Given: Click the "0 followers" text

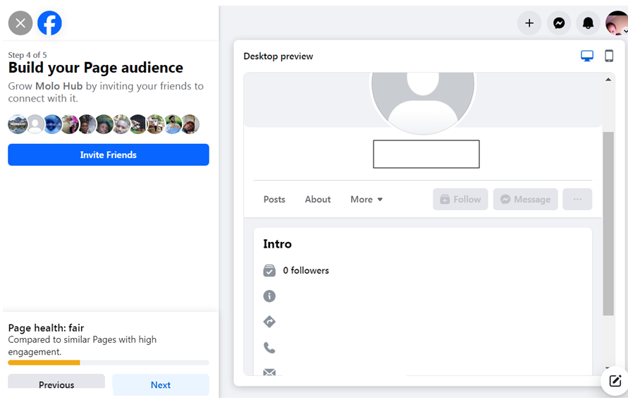Looking at the screenshot, I should tap(306, 270).
